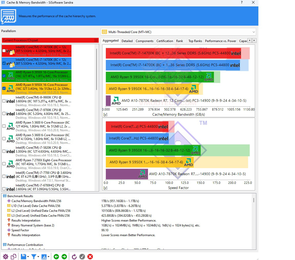Open the chart icon dropdown arrow
The image size is (295, 260).
48,257
